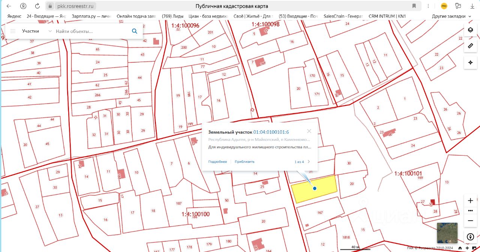480x252 pixels.
Task: Click parcel number 1818 on map
Action: pyautogui.click(x=346, y=237)
